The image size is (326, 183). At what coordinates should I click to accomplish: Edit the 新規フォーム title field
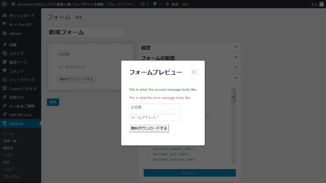[86, 32]
